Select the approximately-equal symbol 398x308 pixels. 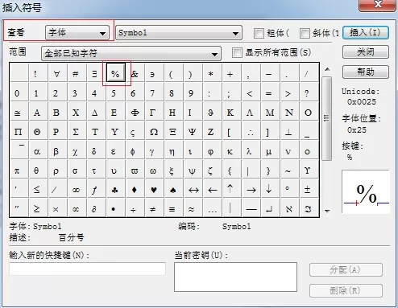(193, 208)
